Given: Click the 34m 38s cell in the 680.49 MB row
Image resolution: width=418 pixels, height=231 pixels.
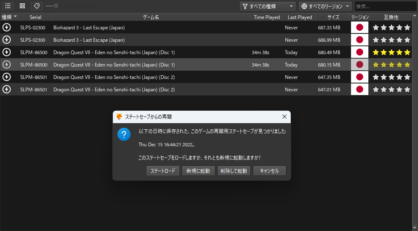Looking at the screenshot, I should click(x=260, y=52).
